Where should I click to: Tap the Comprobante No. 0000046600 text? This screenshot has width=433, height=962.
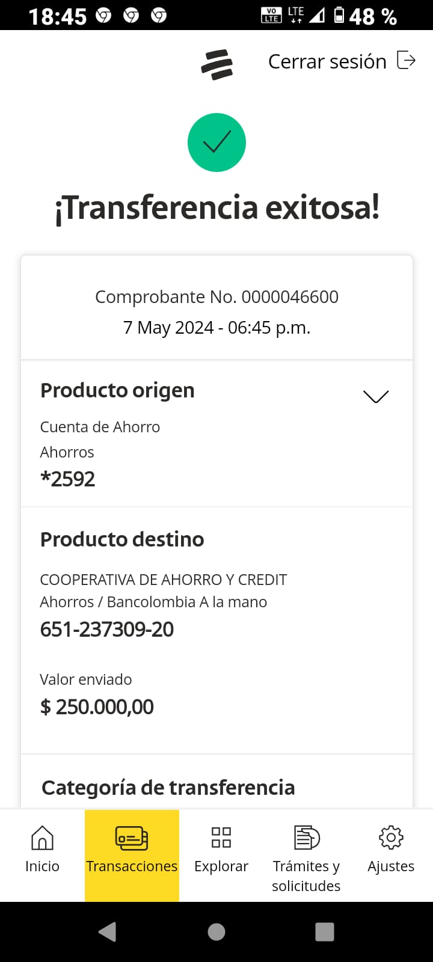pos(216,297)
